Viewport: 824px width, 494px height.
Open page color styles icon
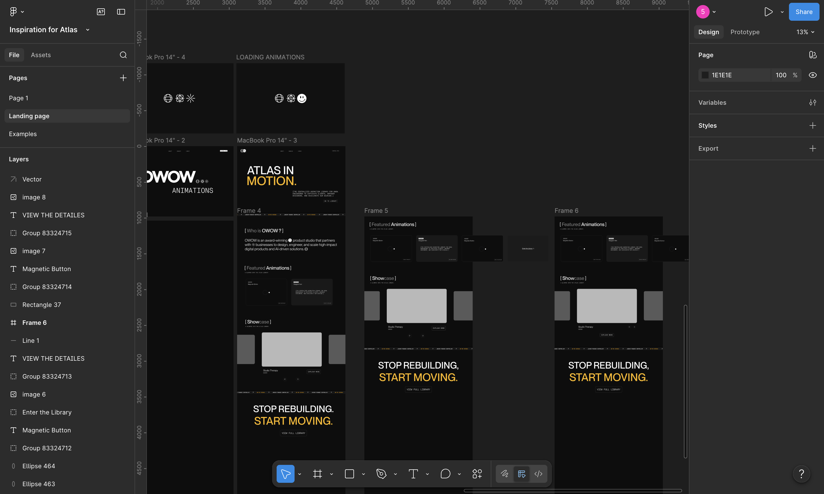point(813,55)
